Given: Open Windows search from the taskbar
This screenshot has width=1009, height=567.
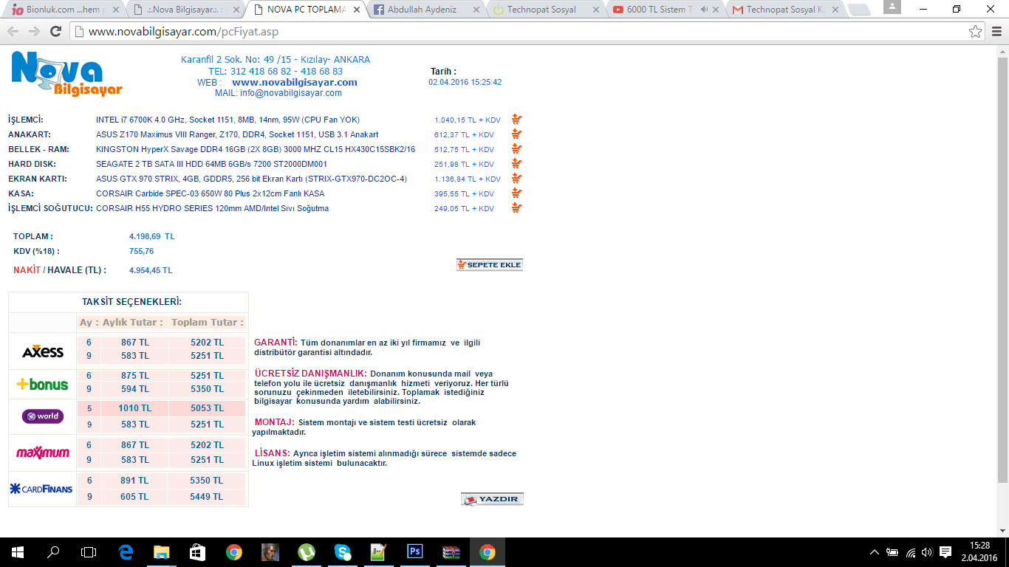Looking at the screenshot, I should pos(53,551).
